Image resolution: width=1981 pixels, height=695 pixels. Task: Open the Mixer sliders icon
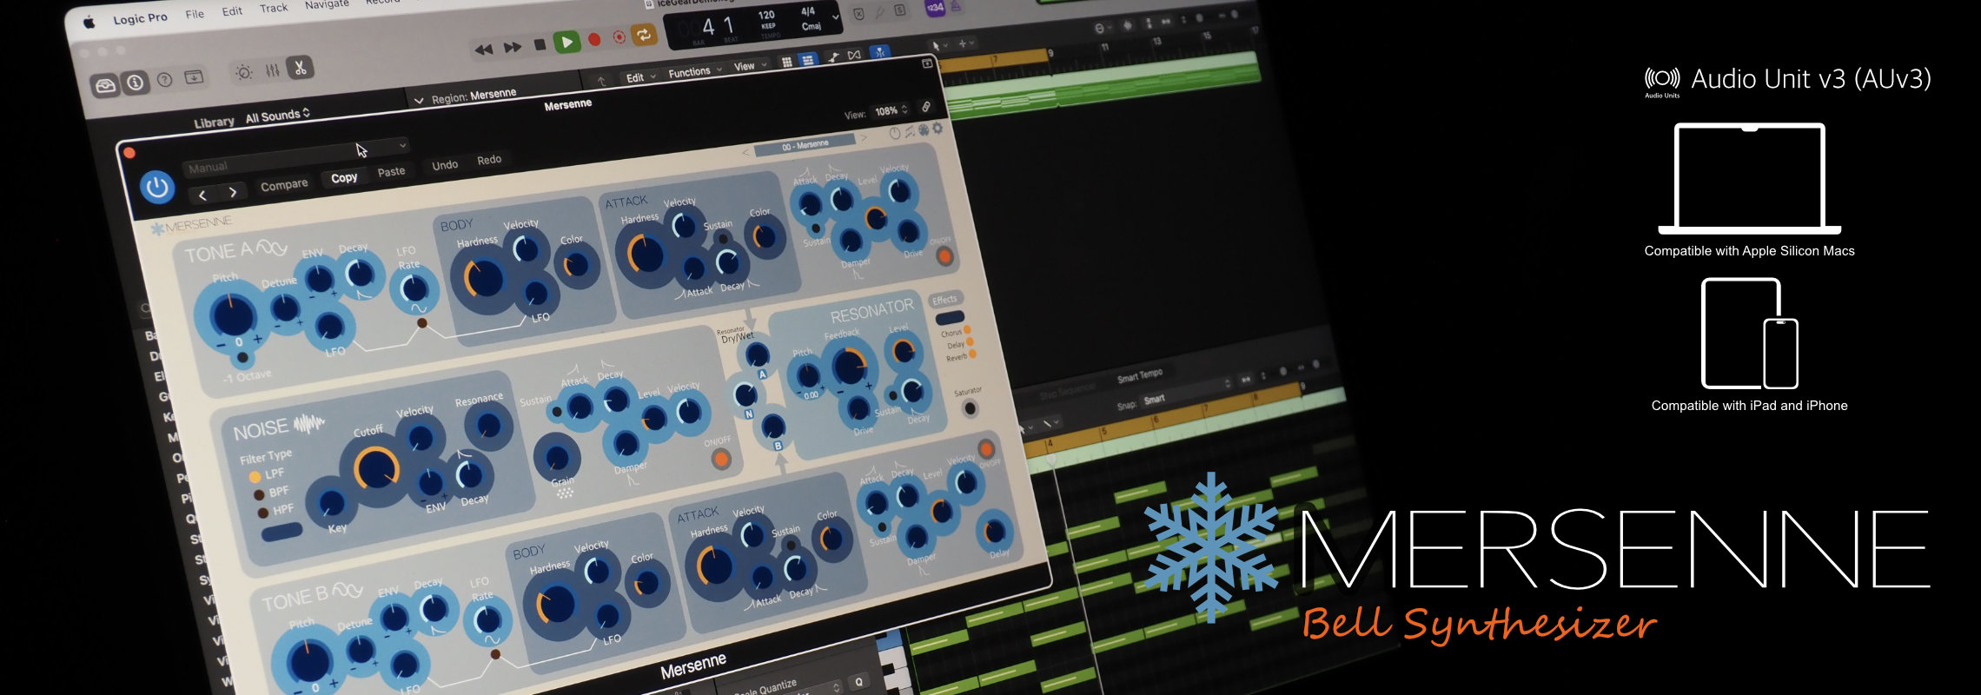click(272, 71)
